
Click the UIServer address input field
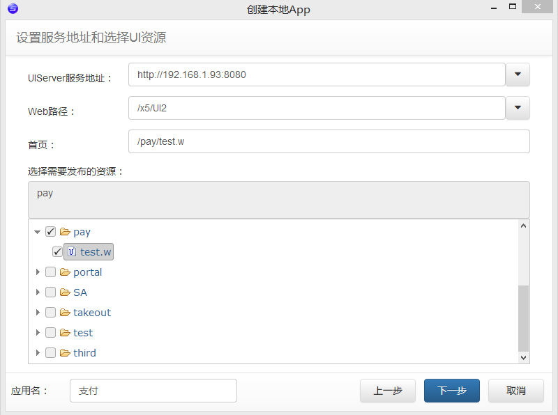[317, 75]
